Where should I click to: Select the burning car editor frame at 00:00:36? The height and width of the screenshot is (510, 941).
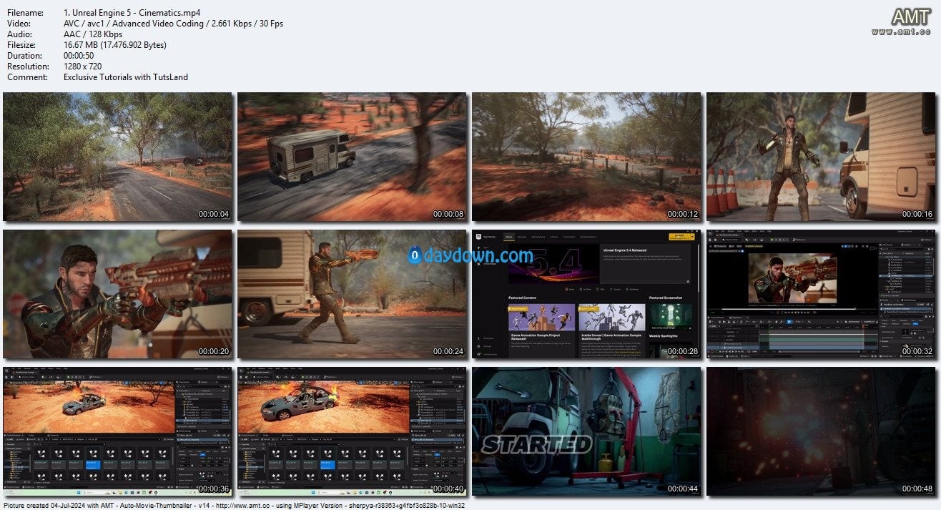[118, 431]
